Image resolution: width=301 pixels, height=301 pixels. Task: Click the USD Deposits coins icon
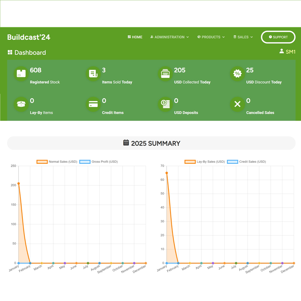tap(165, 104)
